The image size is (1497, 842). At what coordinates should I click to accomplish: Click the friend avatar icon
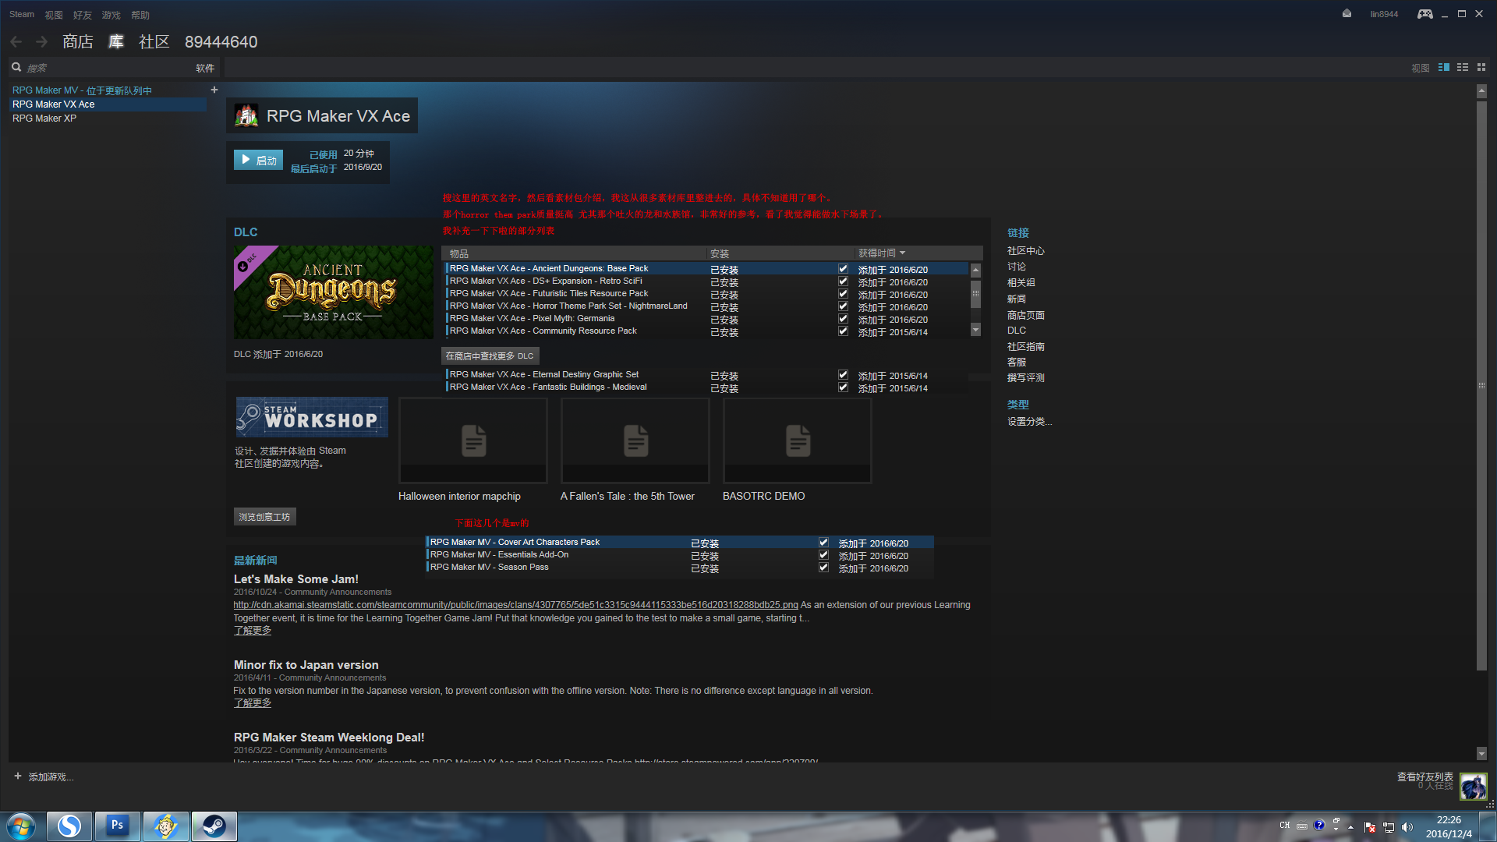[x=1473, y=787]
